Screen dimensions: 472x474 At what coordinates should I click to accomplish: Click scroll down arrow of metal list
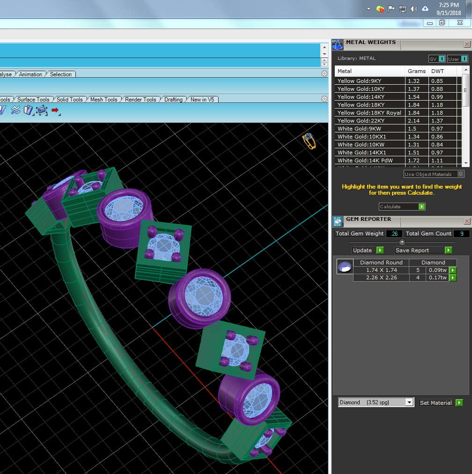[x=466, y=163]
